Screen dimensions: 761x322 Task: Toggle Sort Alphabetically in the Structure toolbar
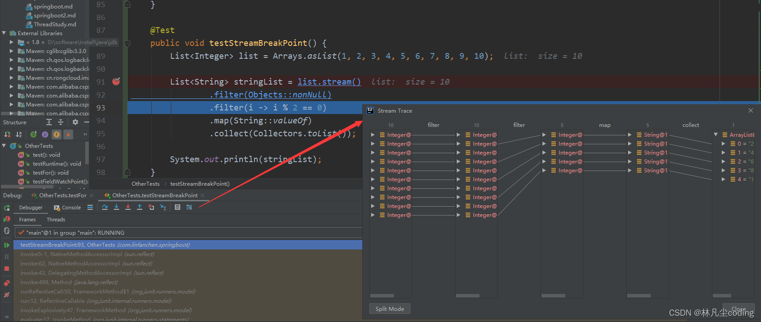tap(19, 134)
